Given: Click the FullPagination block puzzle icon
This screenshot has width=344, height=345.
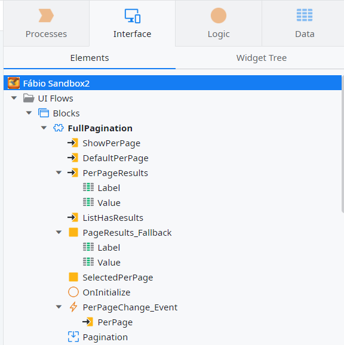Looking at the screenshot, I should click(x=59, y=128).
